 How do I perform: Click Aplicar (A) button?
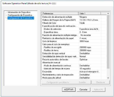click(x=98, y=90)
